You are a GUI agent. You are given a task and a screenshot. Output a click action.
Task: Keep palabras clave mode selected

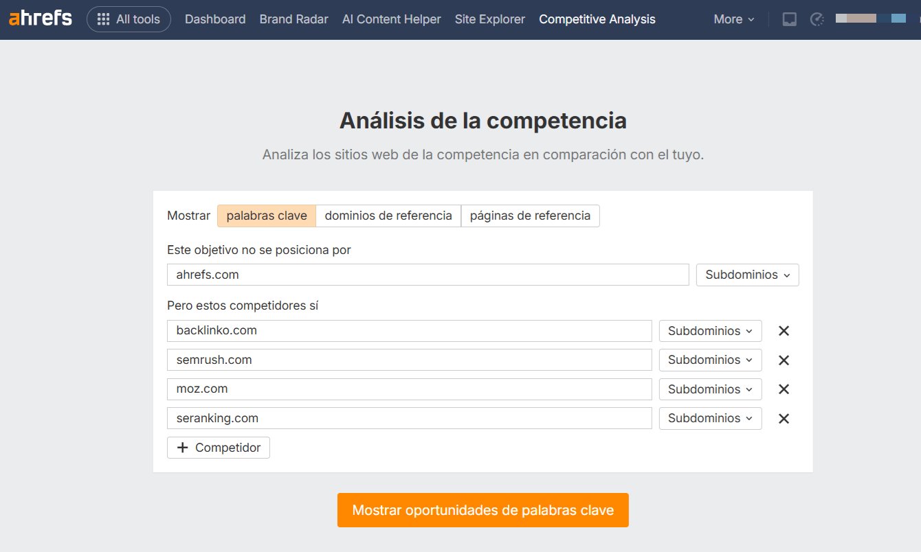pos(266,216)
